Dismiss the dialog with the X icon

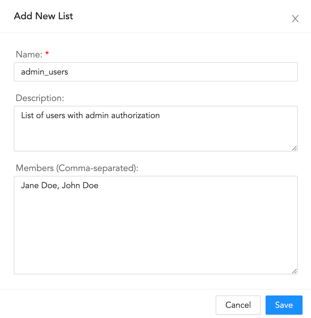click(x=295, y=19)
